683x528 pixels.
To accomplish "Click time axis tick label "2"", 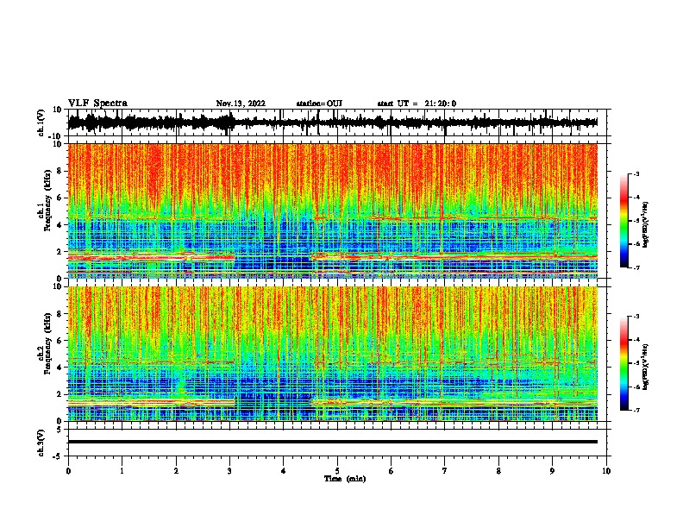I will [176, 471].
